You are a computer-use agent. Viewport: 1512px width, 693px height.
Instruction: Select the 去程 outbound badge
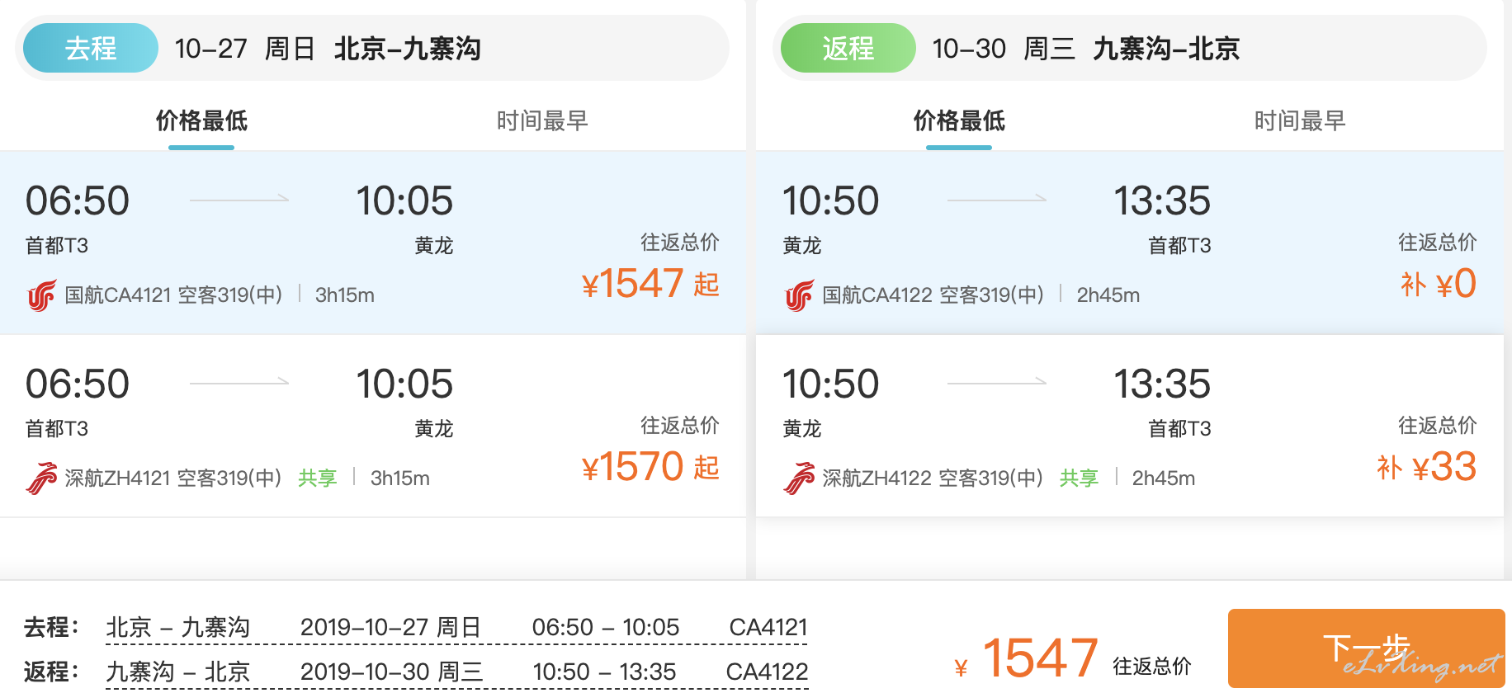click(91, 48)
